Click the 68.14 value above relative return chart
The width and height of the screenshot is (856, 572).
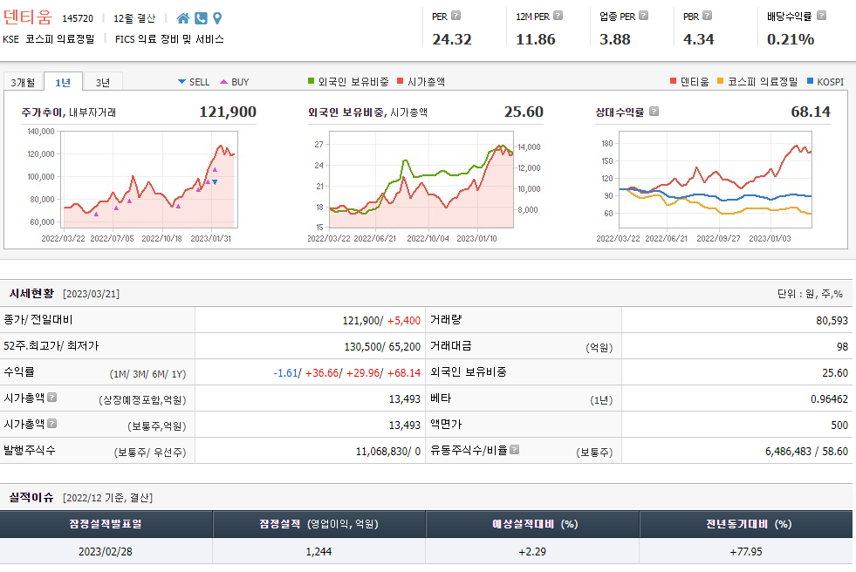click(x=811, y=112)
